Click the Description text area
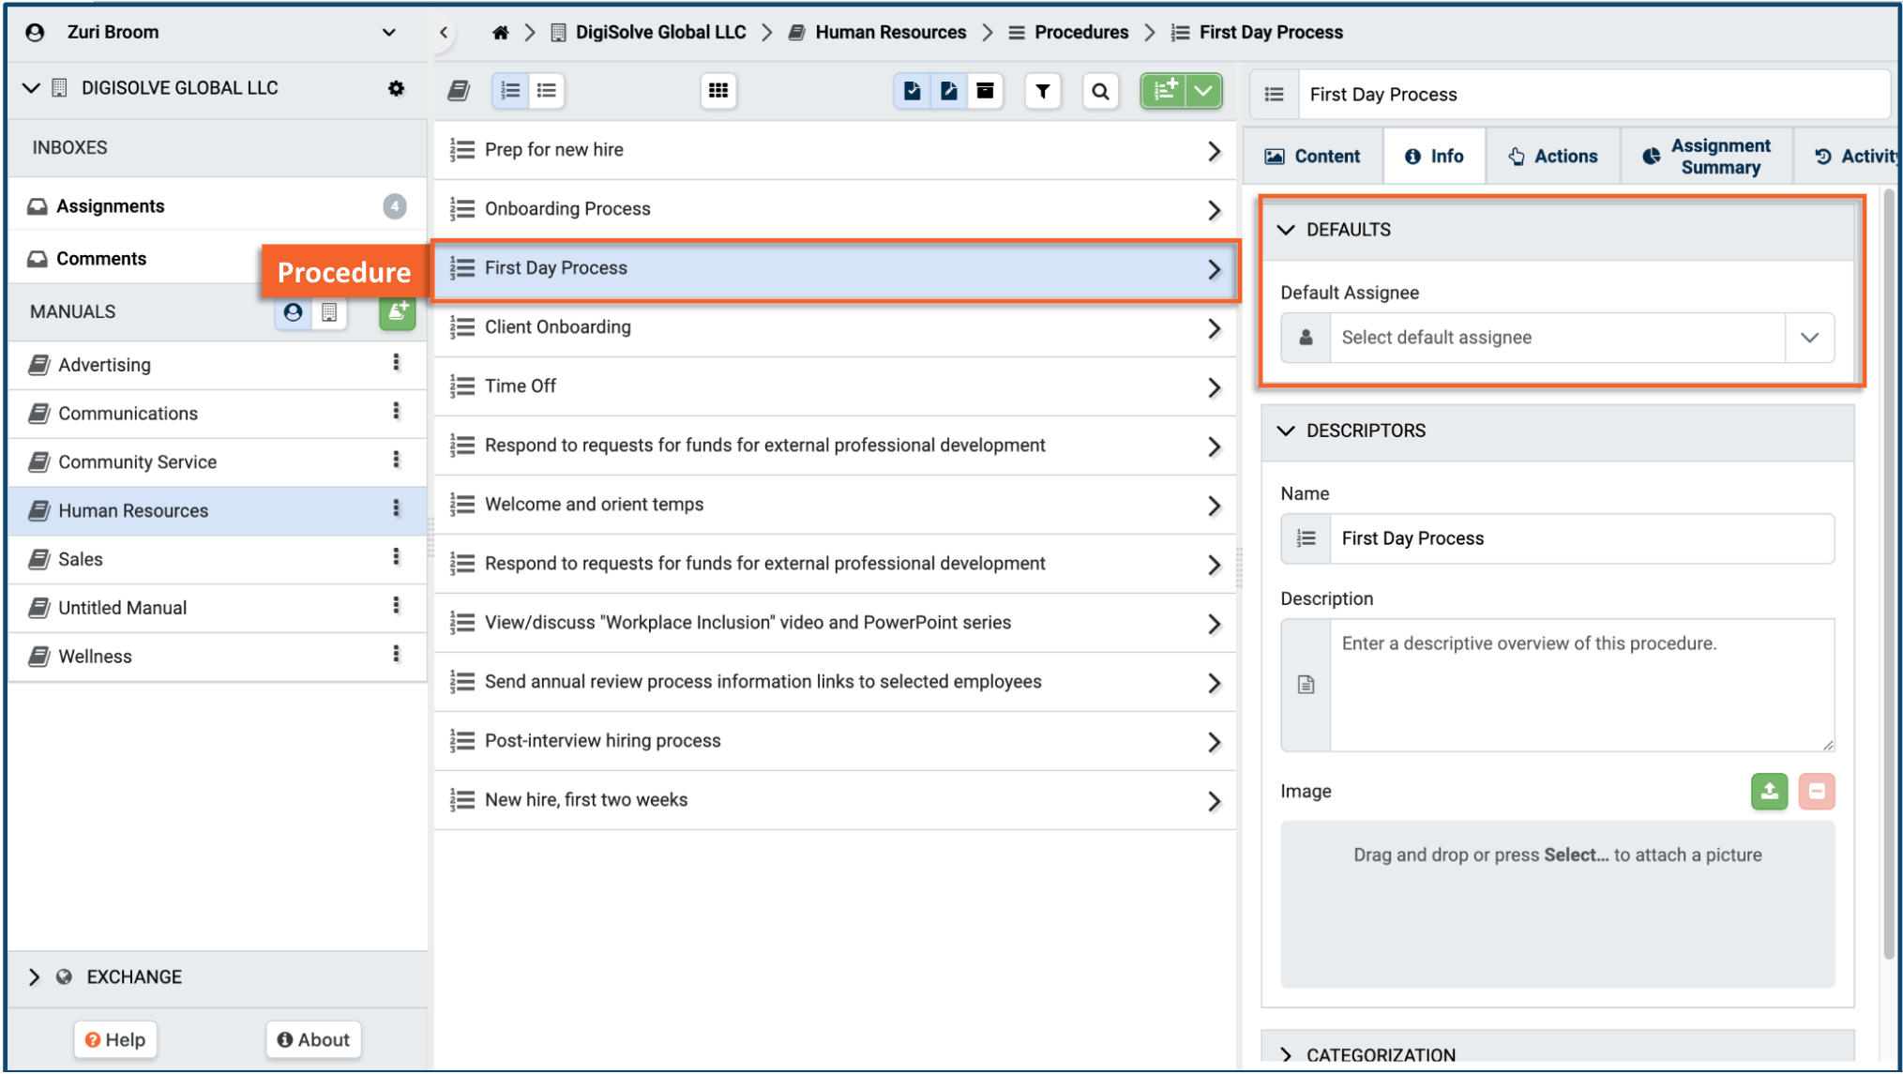Viewport: 1903px width, 1074px height. pyautogui.click(x=1581, y=685)
